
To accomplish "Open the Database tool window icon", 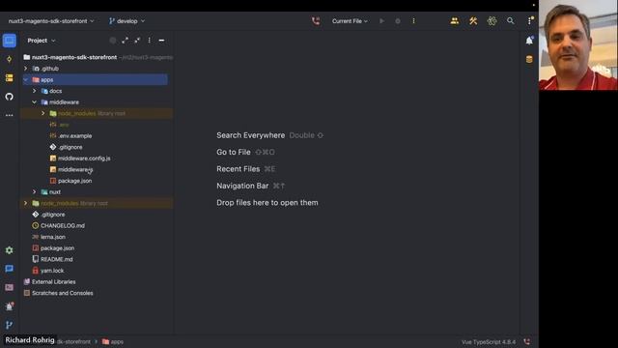I will coord(529,59).
